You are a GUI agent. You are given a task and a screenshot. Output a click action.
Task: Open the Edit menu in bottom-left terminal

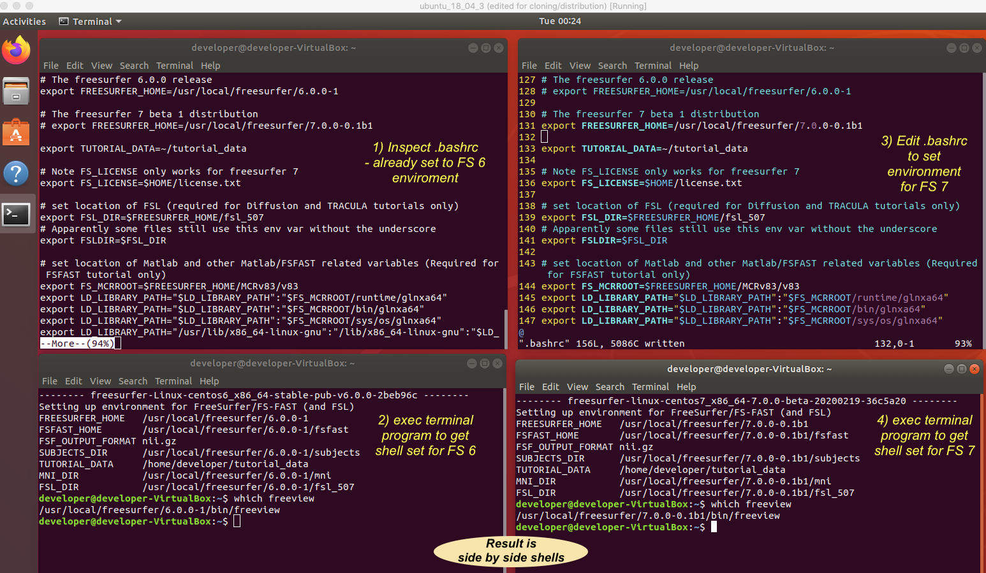[73, 381]
